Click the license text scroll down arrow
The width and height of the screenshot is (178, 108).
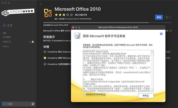click(x=152, y=90)
